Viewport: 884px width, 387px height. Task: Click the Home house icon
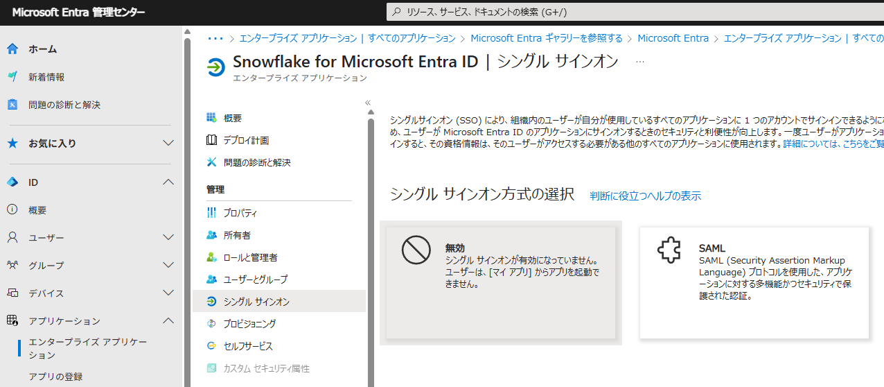pos(12,49)
